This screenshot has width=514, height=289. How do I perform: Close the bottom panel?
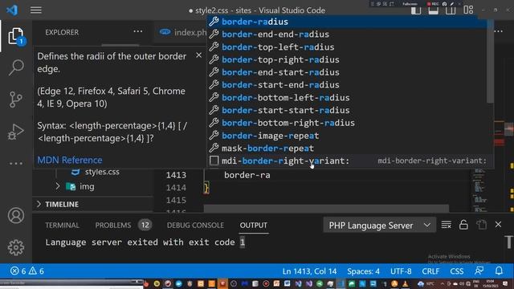(498, 225)
